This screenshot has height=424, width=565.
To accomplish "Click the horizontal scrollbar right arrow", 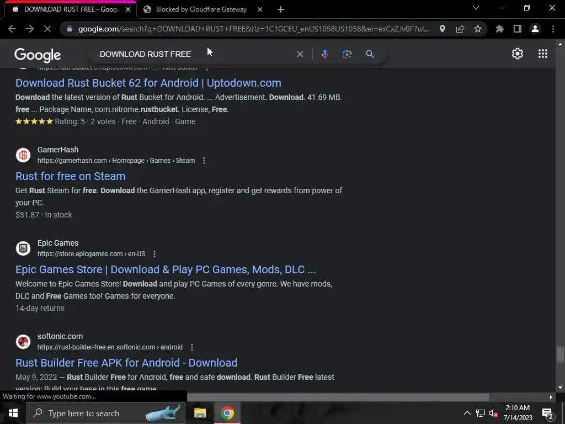I will point(551,397).
